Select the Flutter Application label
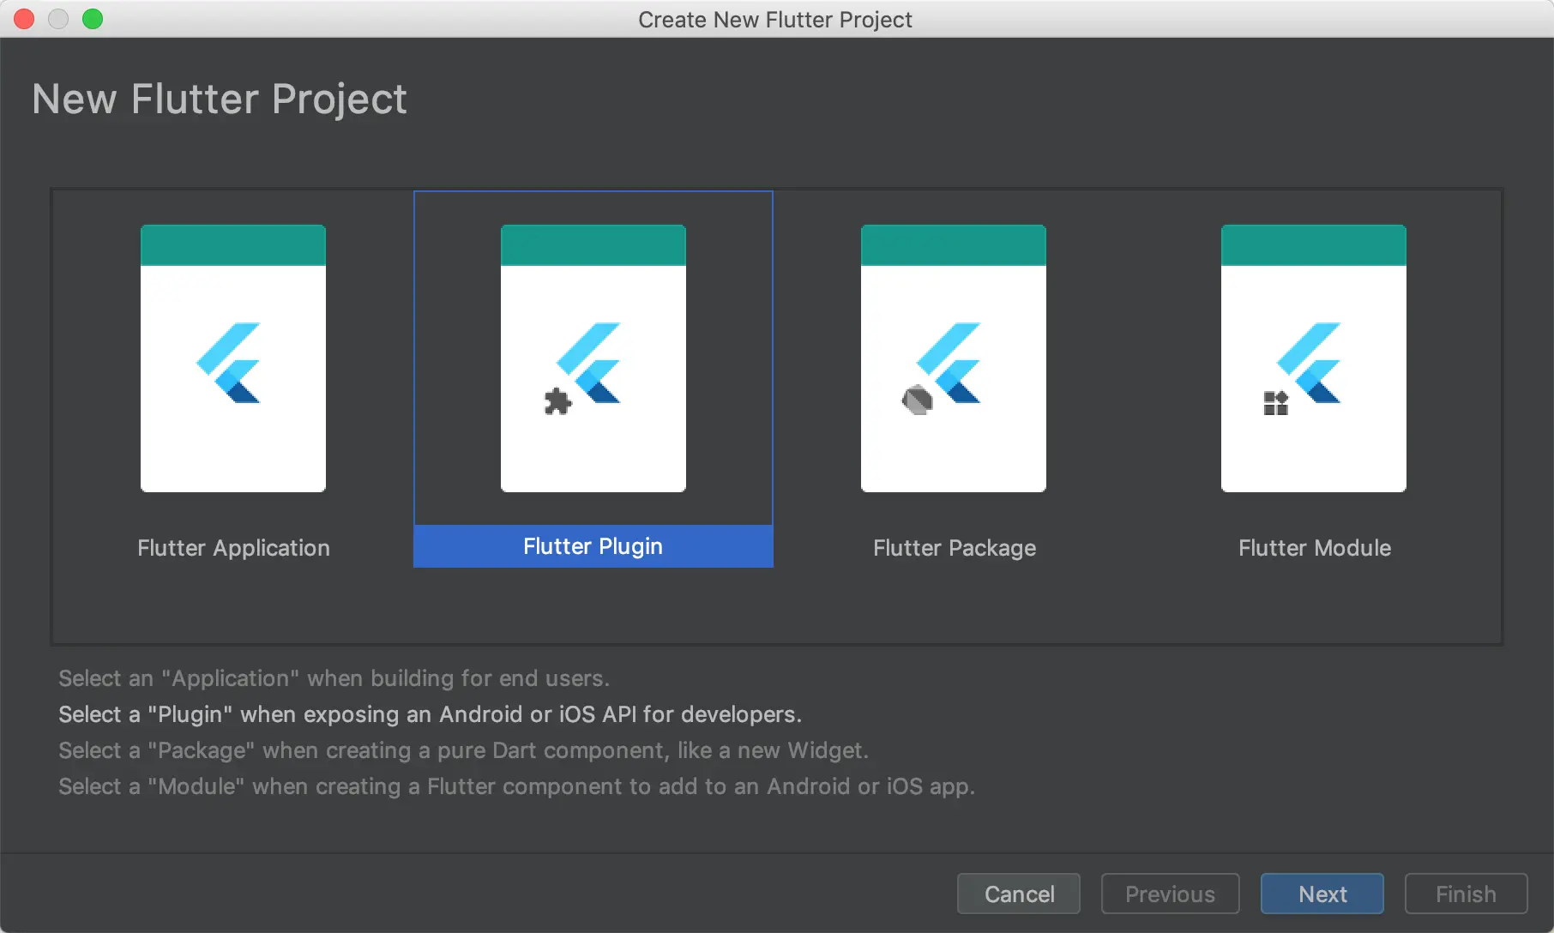The image size is (1554, 933). tap(233, 548)
